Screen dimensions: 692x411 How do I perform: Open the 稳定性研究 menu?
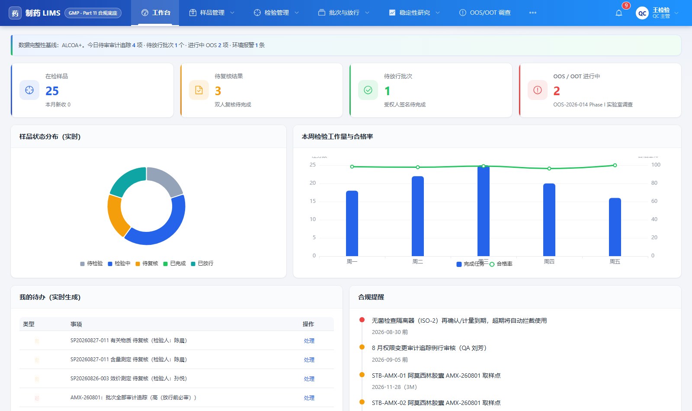(x=414, y=13)
